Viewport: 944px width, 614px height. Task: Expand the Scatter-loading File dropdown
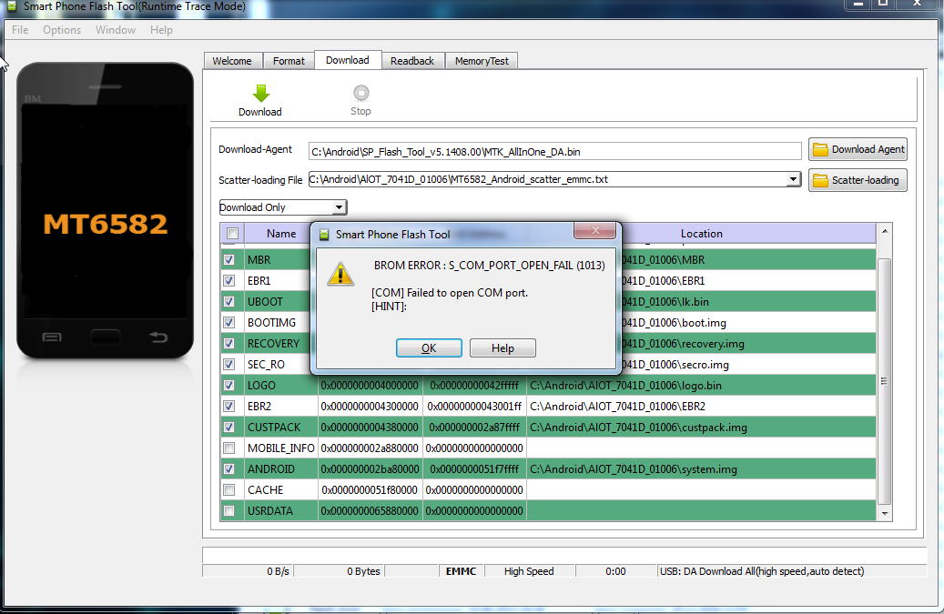point(793,179)
